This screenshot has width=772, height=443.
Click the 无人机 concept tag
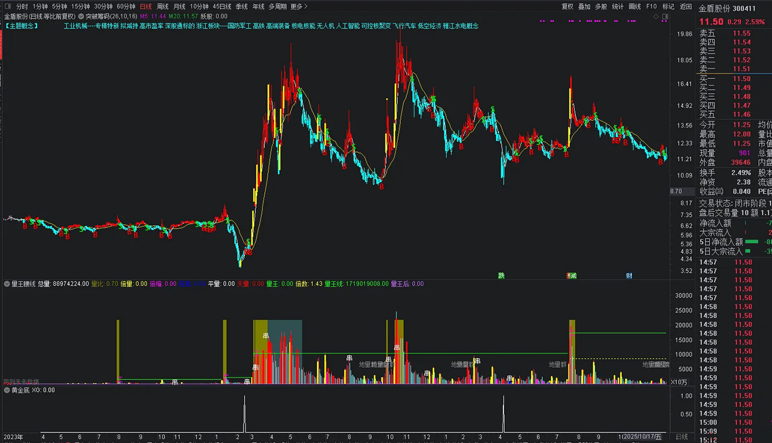point(325,26)
